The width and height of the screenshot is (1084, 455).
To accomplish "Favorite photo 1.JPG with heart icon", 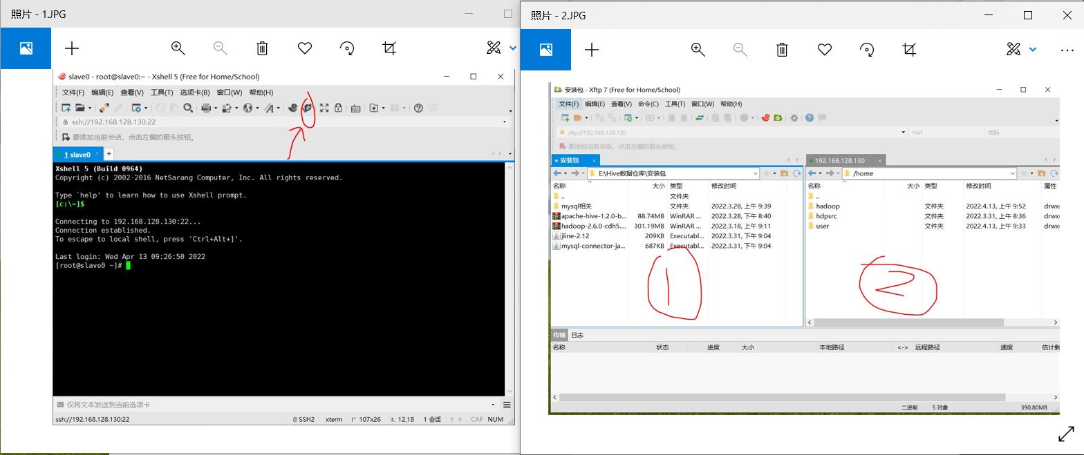I will click(305, 48).
